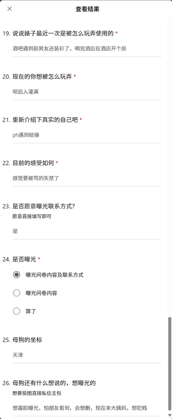The height and width of the screenshot is (419, 172).
Task: Focus the answer field of question 22
Action: 87,178
